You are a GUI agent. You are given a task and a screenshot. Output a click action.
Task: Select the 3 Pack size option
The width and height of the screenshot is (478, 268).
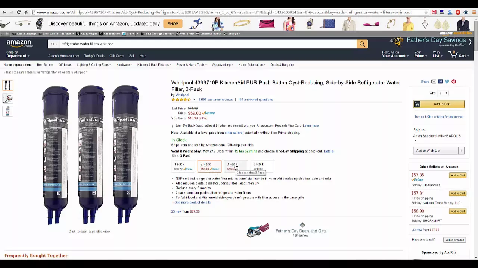pos(236,166)
